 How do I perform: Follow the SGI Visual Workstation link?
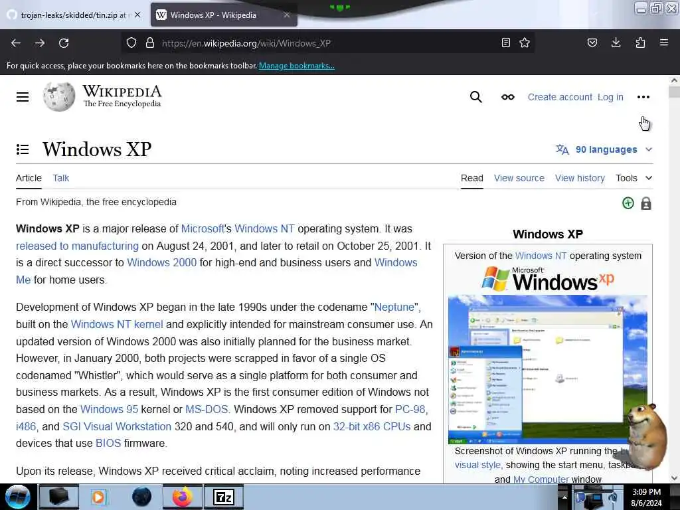click(x=117, y=426)
